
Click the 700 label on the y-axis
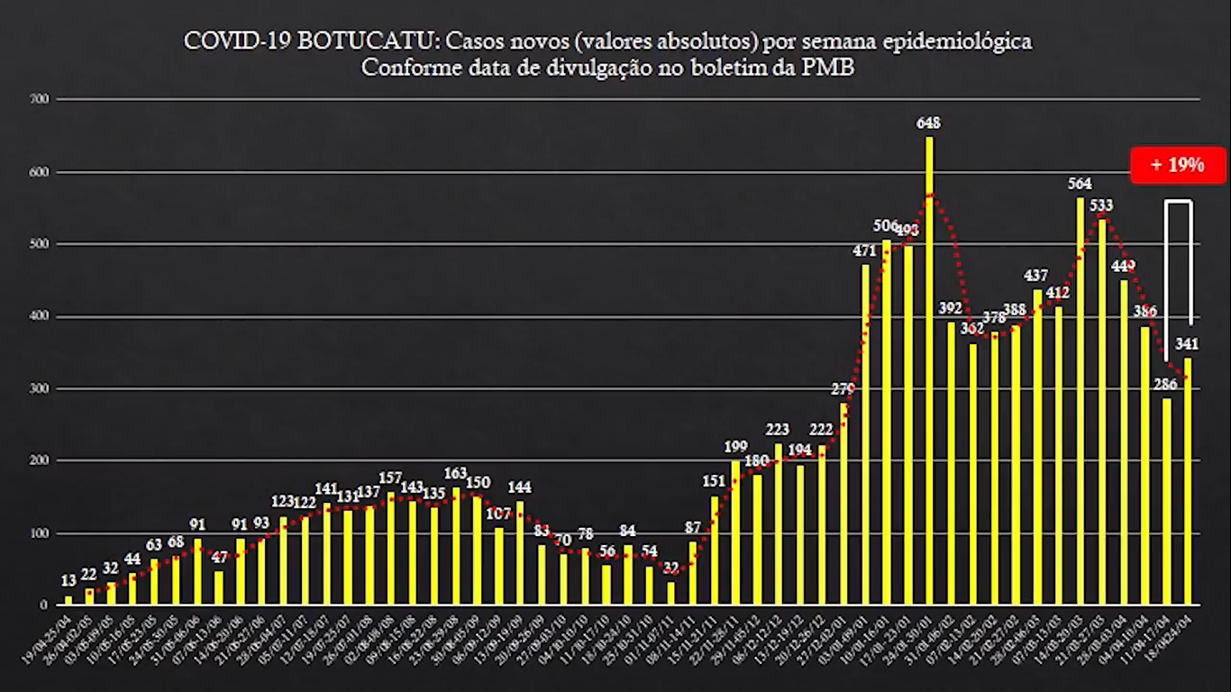click(x=39, y=98)
